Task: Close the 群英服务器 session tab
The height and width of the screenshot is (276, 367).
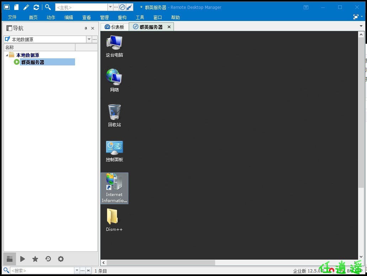Action: [169, 27]
